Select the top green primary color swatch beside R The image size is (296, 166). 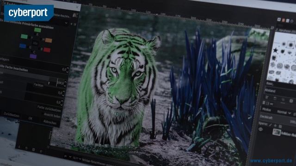tap(37, 30)
